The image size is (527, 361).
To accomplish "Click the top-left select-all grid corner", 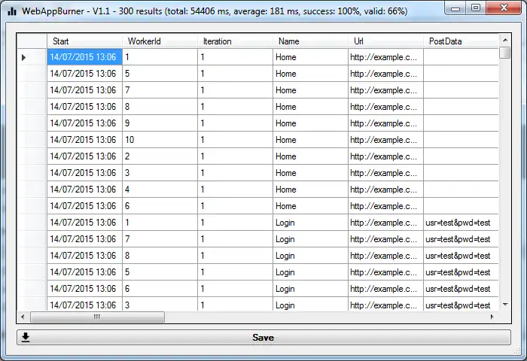I will pos(32,41).
